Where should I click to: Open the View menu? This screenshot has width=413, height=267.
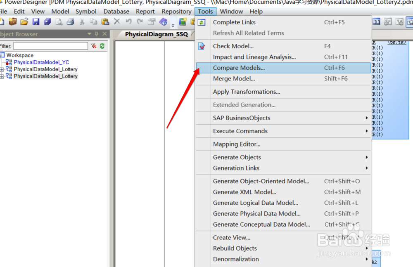point(38,12)
